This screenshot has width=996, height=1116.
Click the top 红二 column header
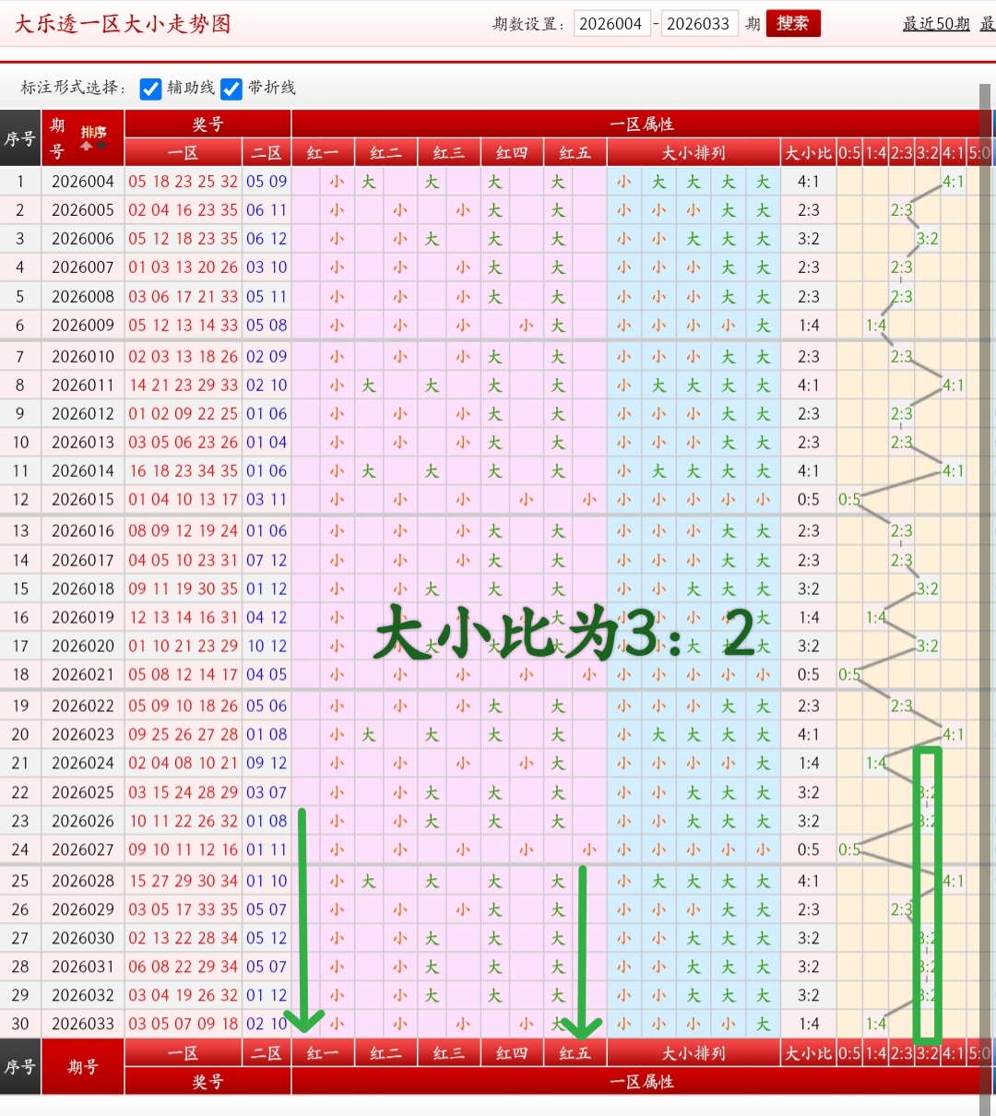tap(385, 152)
